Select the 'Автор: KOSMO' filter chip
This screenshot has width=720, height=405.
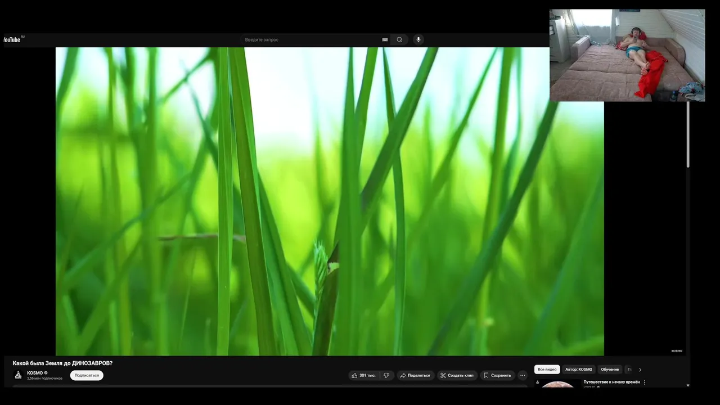579,370
